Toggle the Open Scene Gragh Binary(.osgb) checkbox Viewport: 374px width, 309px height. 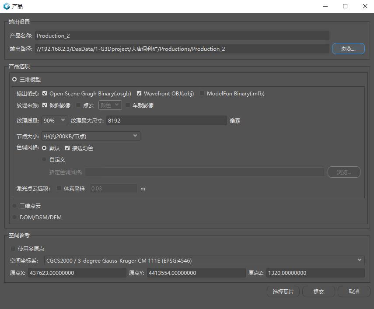45,93
